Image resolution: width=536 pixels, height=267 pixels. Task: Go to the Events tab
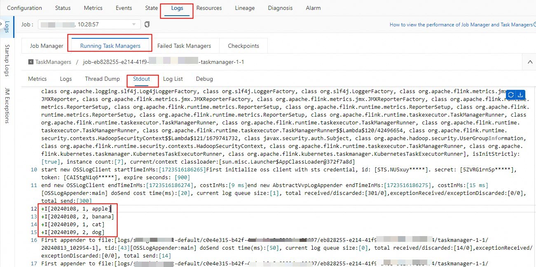pyautogui.click(x=124, y=8)
